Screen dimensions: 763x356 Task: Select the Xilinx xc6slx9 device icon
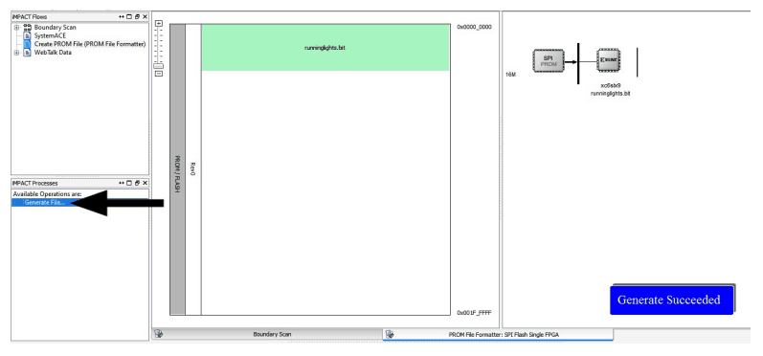tap(609, 60)
